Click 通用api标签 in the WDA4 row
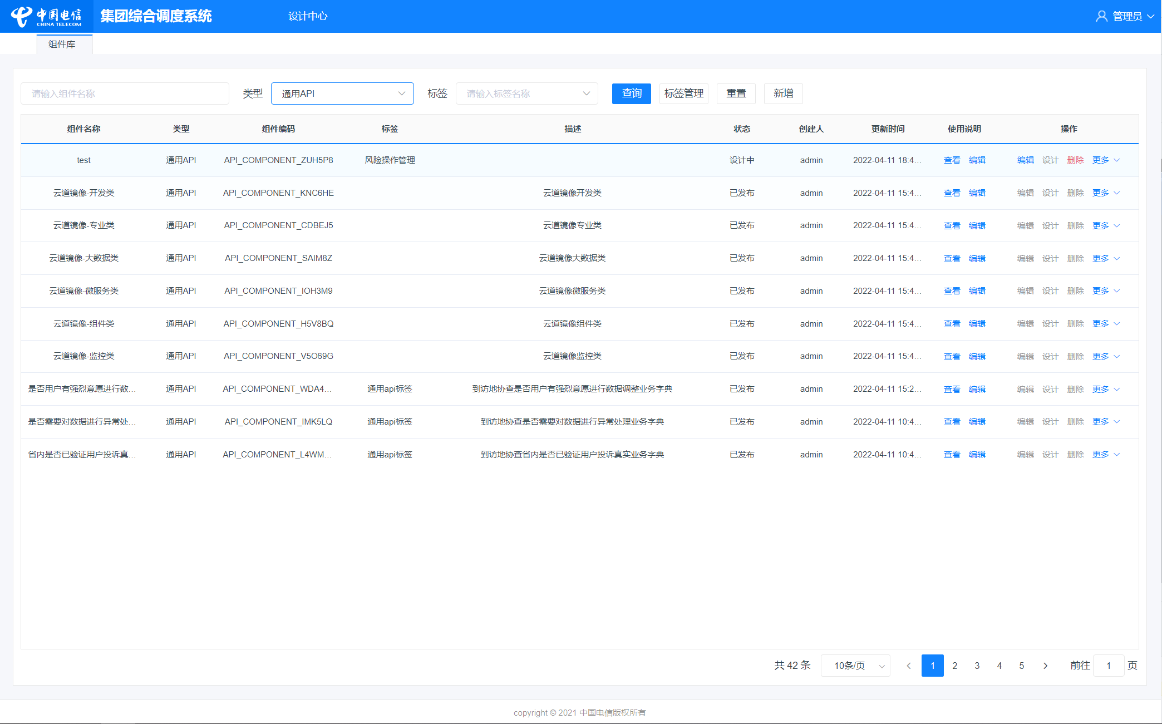Screen dimensions: 1162x724 (x=390, y=389)
